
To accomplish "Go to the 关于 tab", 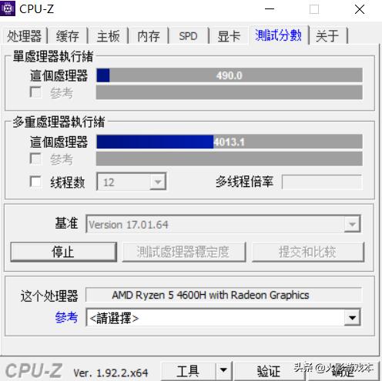I will click(x=327, y=36).
